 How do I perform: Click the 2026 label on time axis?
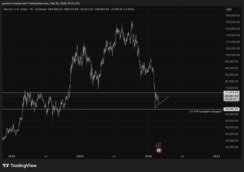148,156
